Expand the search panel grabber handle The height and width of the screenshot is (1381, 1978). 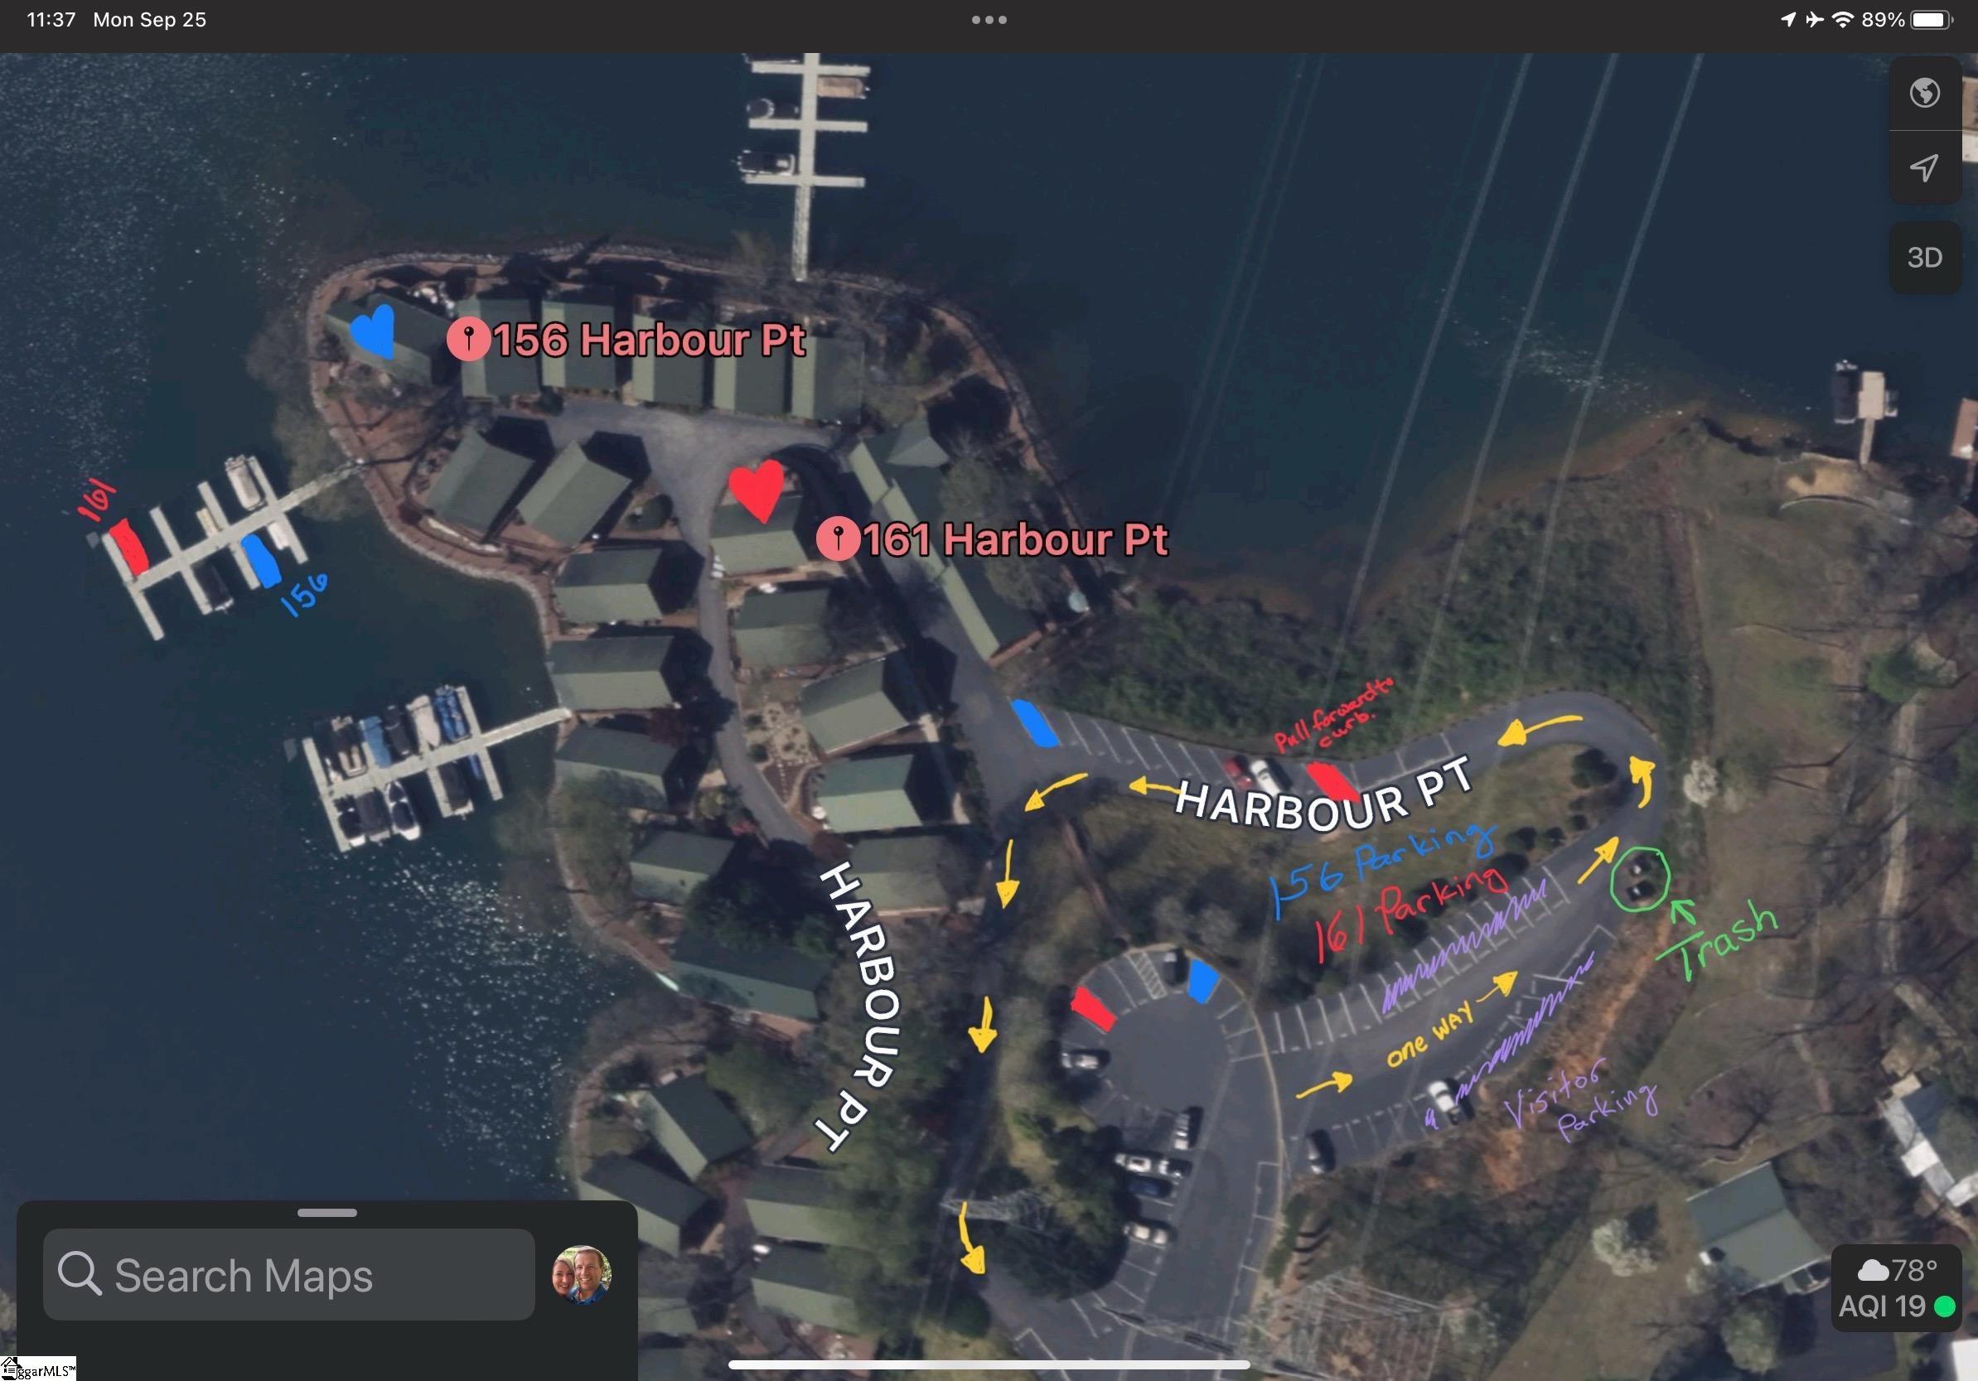click(327, 1212)
